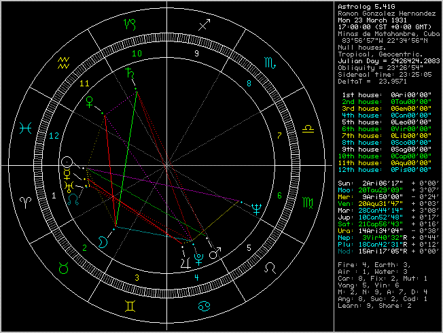The image size is (443, 333).
Task: Click the 1st house 0Ari00'00" row
Action: 387,95
